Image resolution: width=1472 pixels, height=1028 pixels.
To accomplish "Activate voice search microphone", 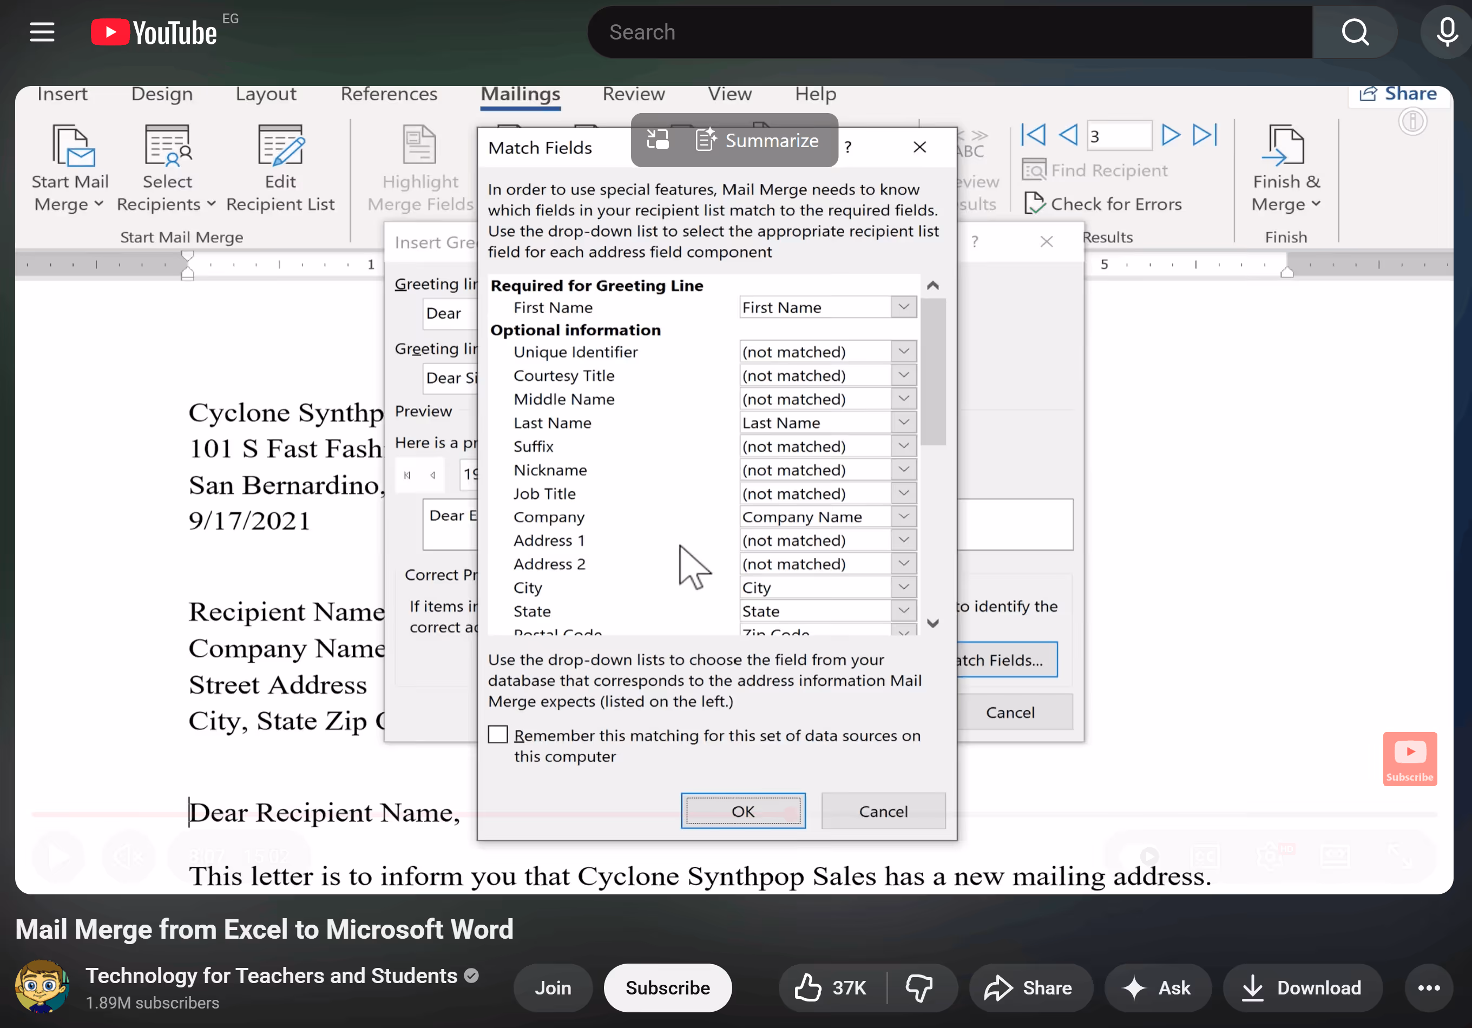I will [1447, 32].
